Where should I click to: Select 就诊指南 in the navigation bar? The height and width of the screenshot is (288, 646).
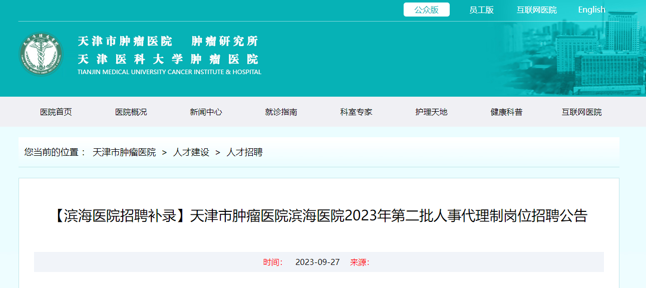[281, 112]
